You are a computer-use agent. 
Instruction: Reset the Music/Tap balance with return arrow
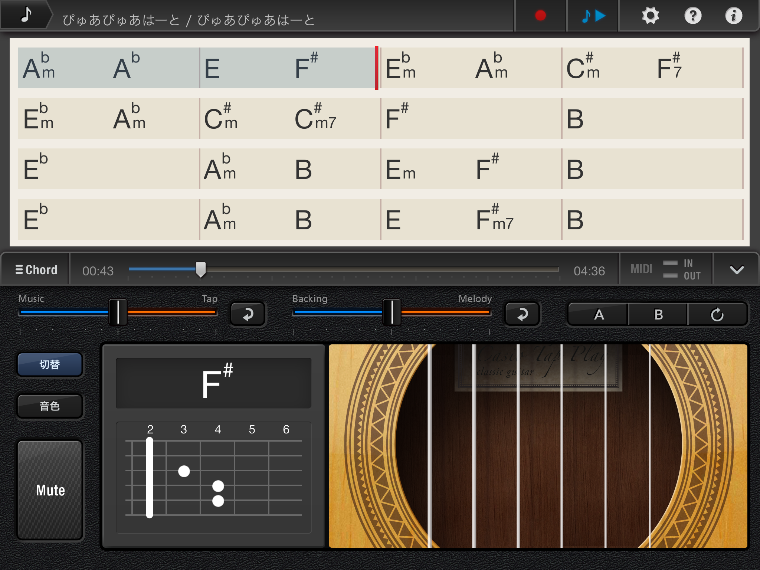coord(248,314)
